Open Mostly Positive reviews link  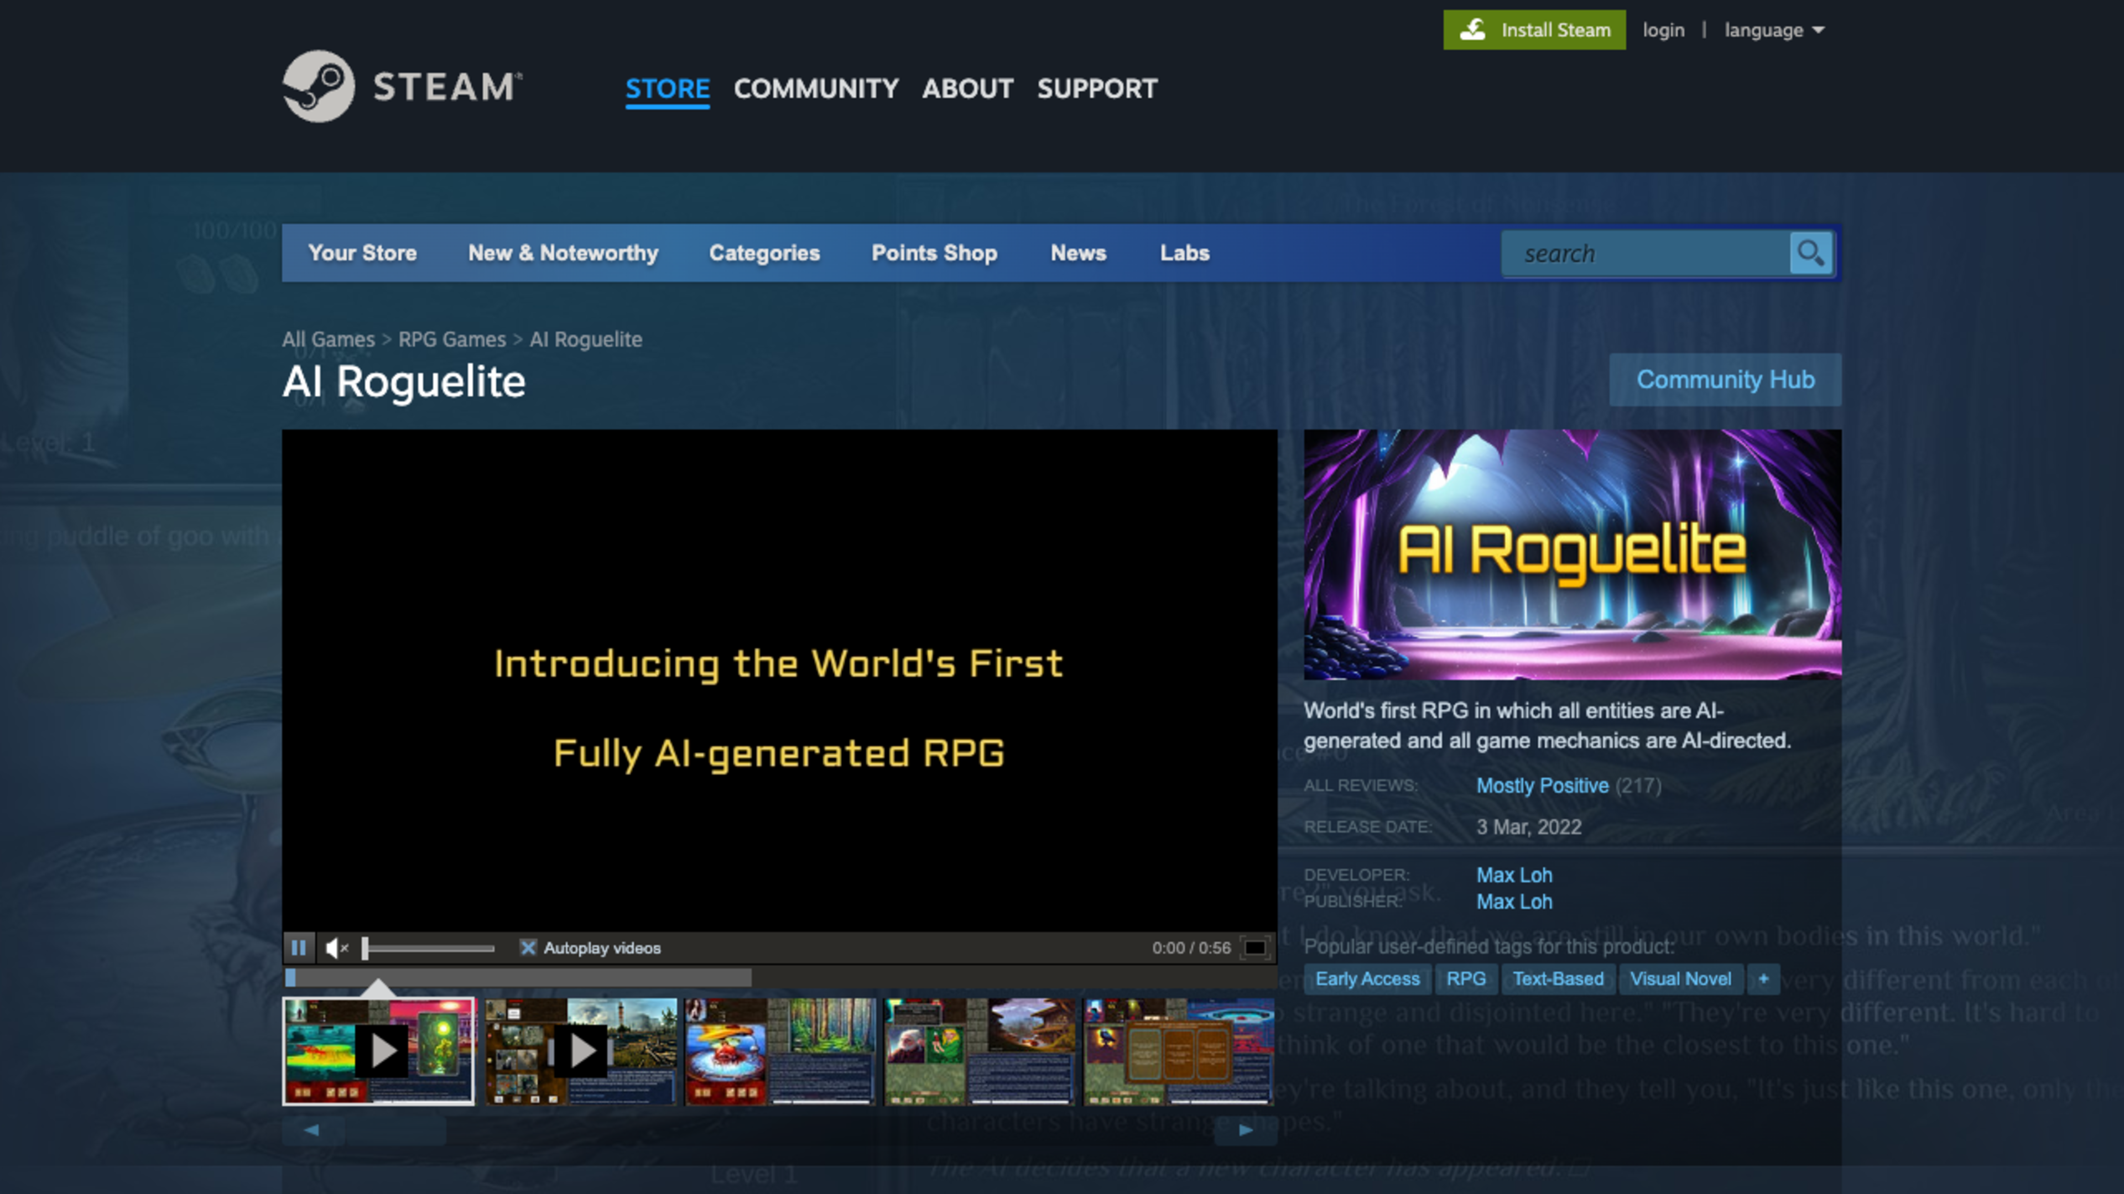click(1542, 785)
